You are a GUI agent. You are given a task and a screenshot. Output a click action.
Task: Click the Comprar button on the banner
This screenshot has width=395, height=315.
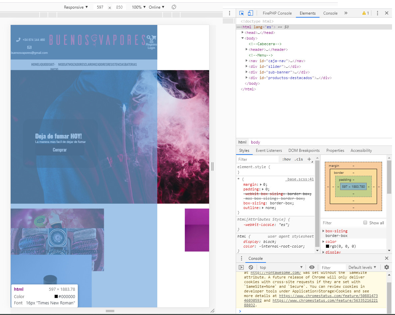click(x=60, y=150)
